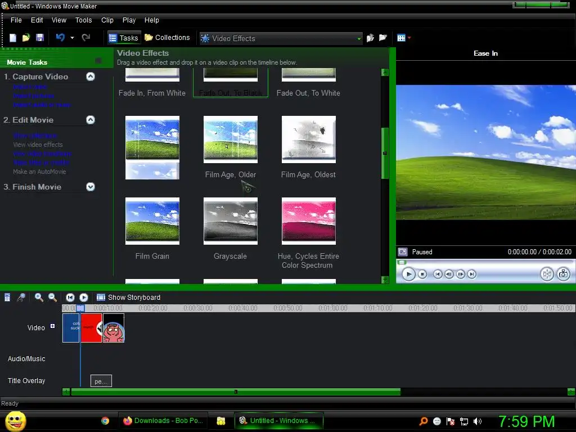Collapse the Edit Movie task section
The width and height of the screenshot is (576, 432).
point(91,120)
